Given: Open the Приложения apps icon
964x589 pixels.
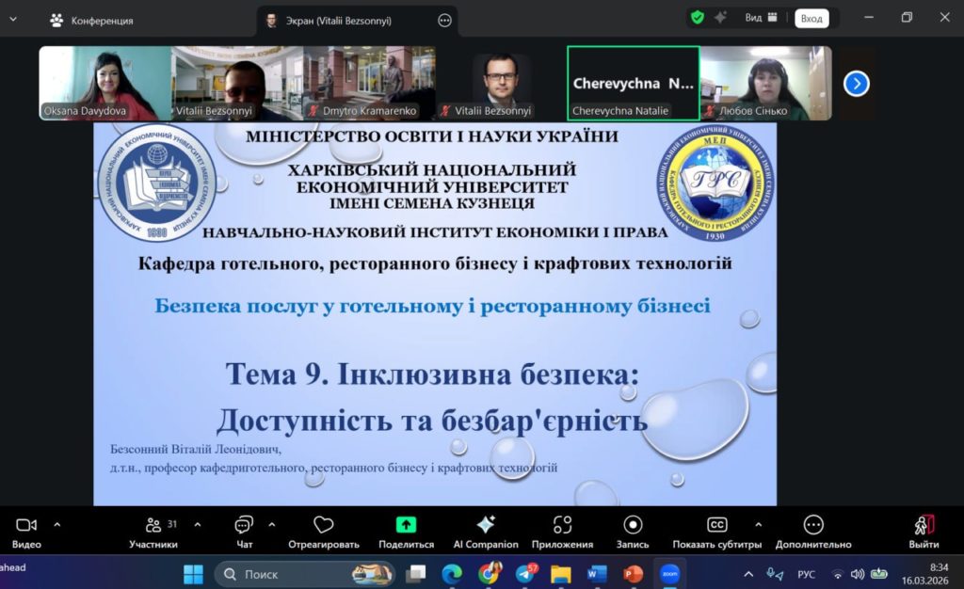Looking at the screenshot, I should point(562,525).
